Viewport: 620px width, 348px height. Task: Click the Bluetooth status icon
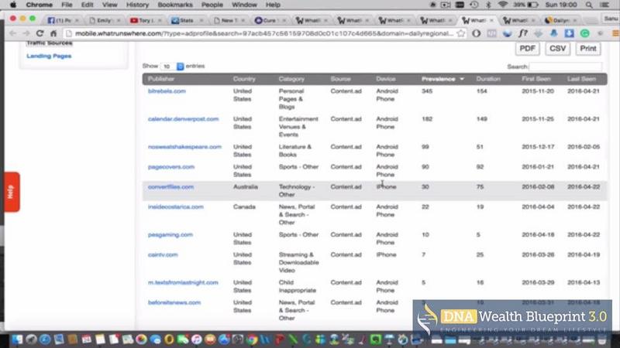click(488, 5)
